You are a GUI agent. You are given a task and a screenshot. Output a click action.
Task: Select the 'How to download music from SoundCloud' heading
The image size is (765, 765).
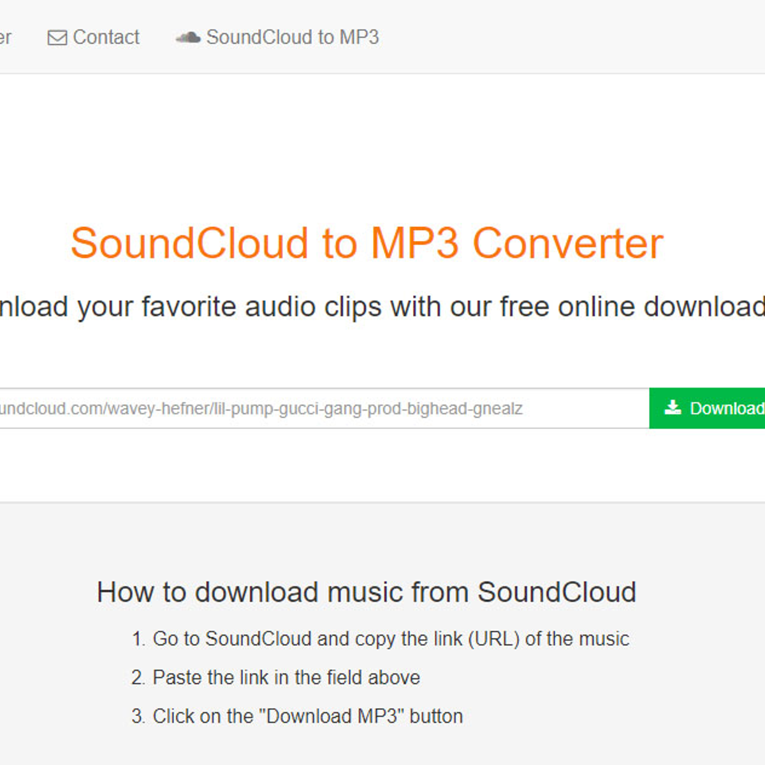(x=367, y=592)
